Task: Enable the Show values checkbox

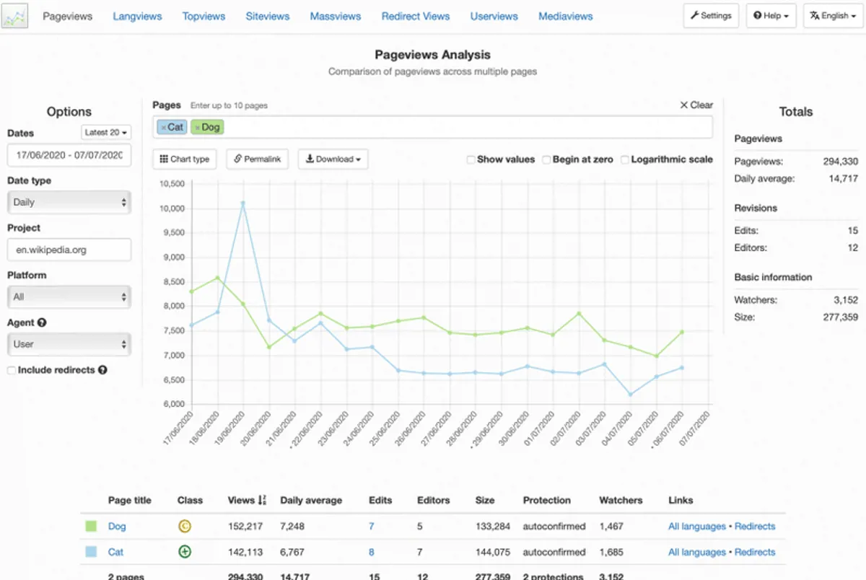Action: [x=471, y=160]
